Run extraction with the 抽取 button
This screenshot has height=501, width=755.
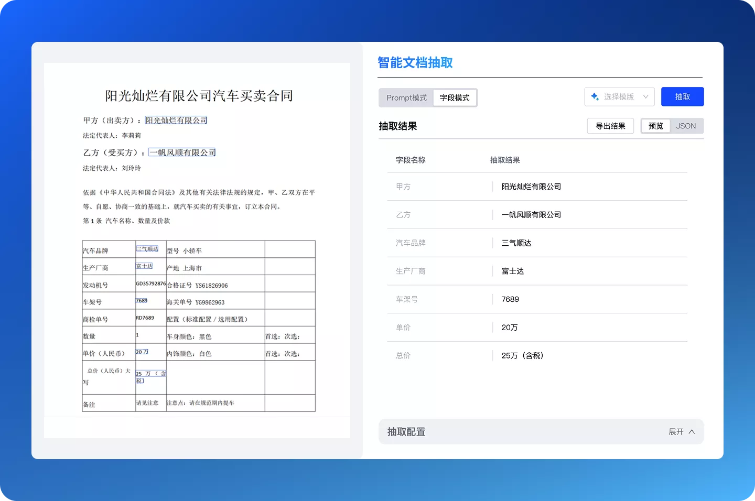682,96
